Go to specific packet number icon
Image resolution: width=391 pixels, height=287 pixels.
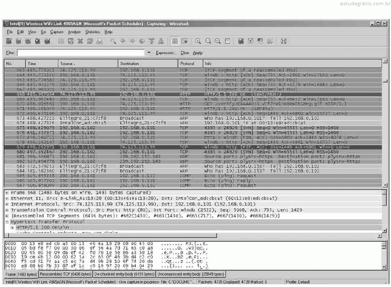pos(142,42)
